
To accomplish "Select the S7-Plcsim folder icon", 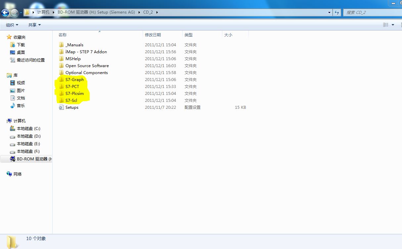I will (x=61, y=93).
